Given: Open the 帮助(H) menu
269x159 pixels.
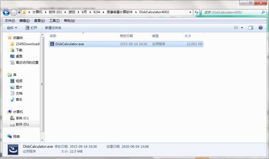Looking at the screenshot, I should point(69,21).
